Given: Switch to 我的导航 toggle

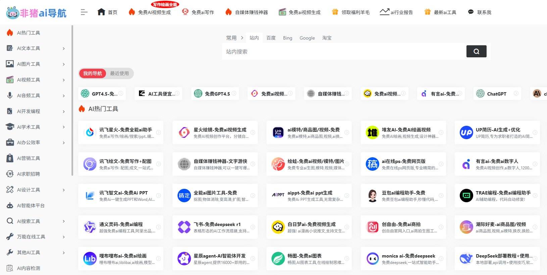Looking at the screenshot, I should coord(93,73).
